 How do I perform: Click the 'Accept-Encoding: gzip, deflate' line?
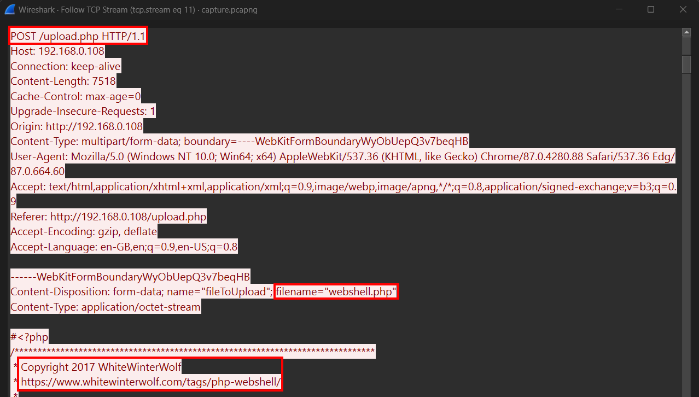(84, 232)
